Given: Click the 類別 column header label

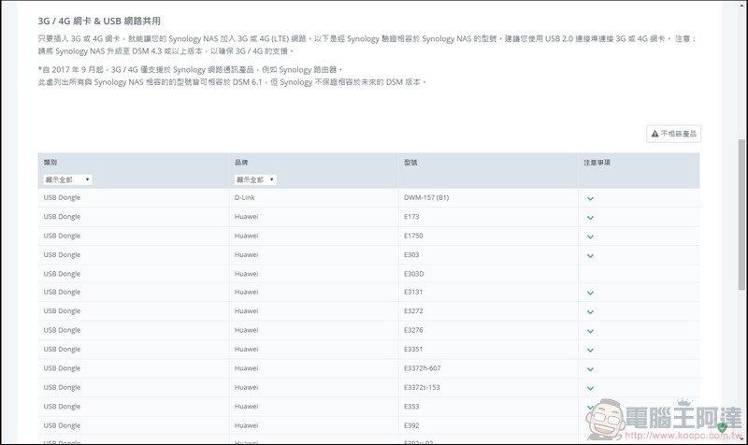Looking at the screenshot, I should (50, 163).
